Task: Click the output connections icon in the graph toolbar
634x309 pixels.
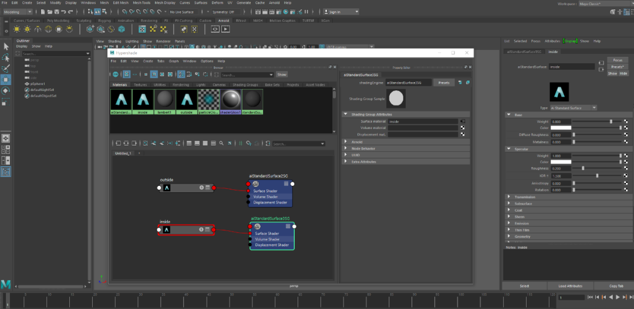Action: point(134,143)
